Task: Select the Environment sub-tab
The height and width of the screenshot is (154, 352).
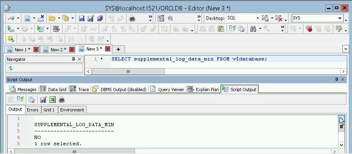Action: pos(72,110)
